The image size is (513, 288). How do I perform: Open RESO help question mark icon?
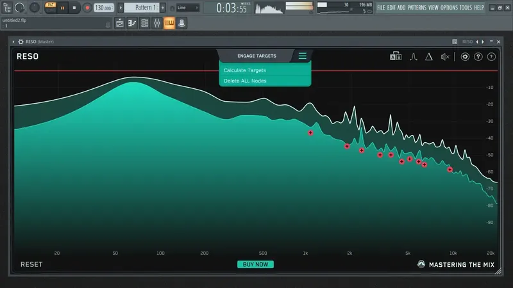pyautogui.click(x=491, y=57)
